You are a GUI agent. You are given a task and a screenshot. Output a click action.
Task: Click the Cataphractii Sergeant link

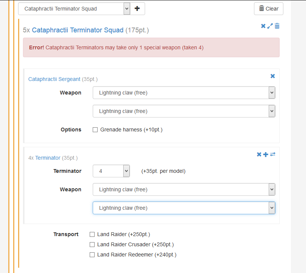click(x=54, y=79)
